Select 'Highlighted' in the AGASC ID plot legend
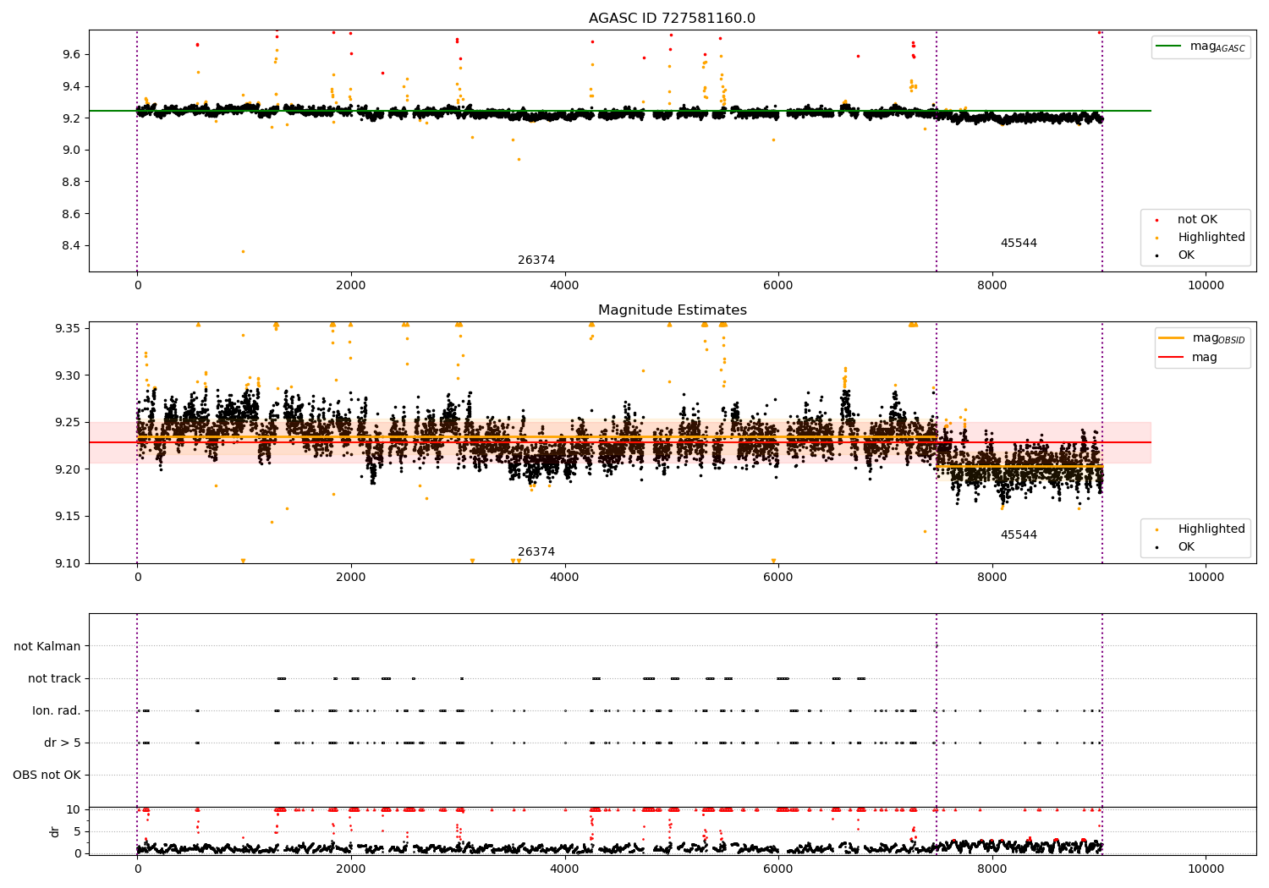1269x888 pixels. (x=1211, y=238)
